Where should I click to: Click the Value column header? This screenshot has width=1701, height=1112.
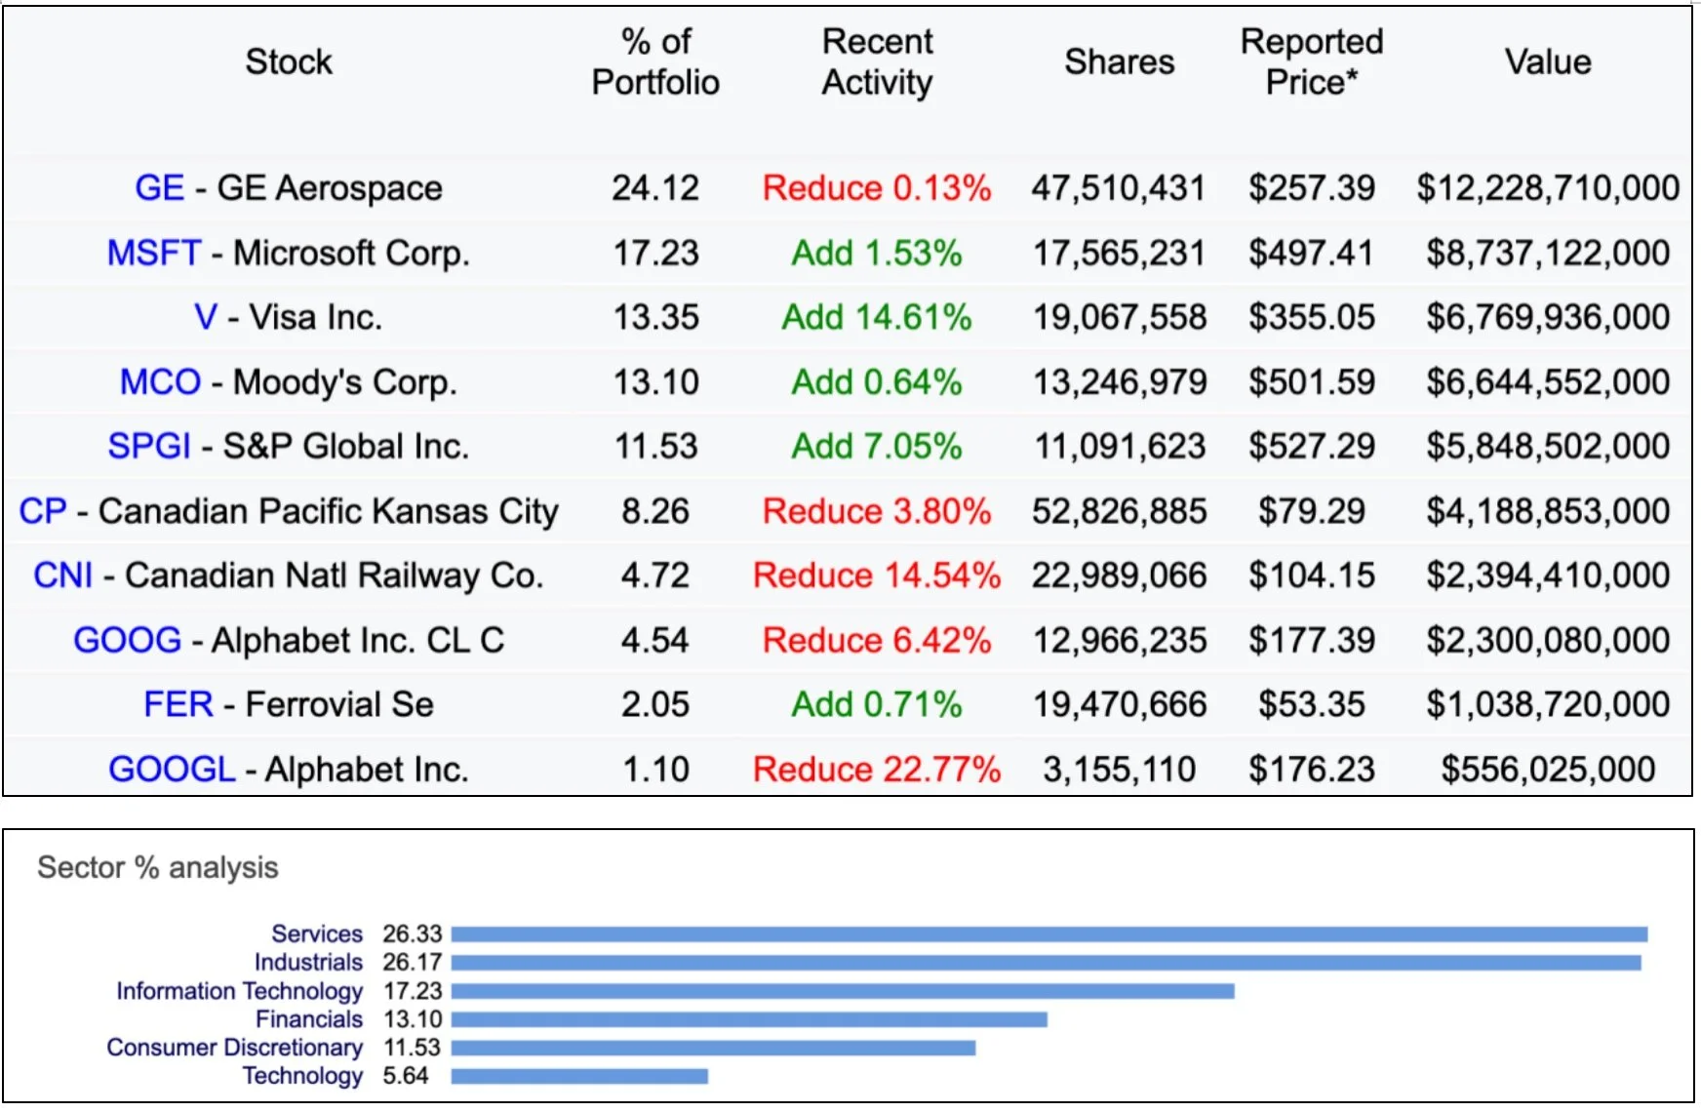[x=1548, y=61]
